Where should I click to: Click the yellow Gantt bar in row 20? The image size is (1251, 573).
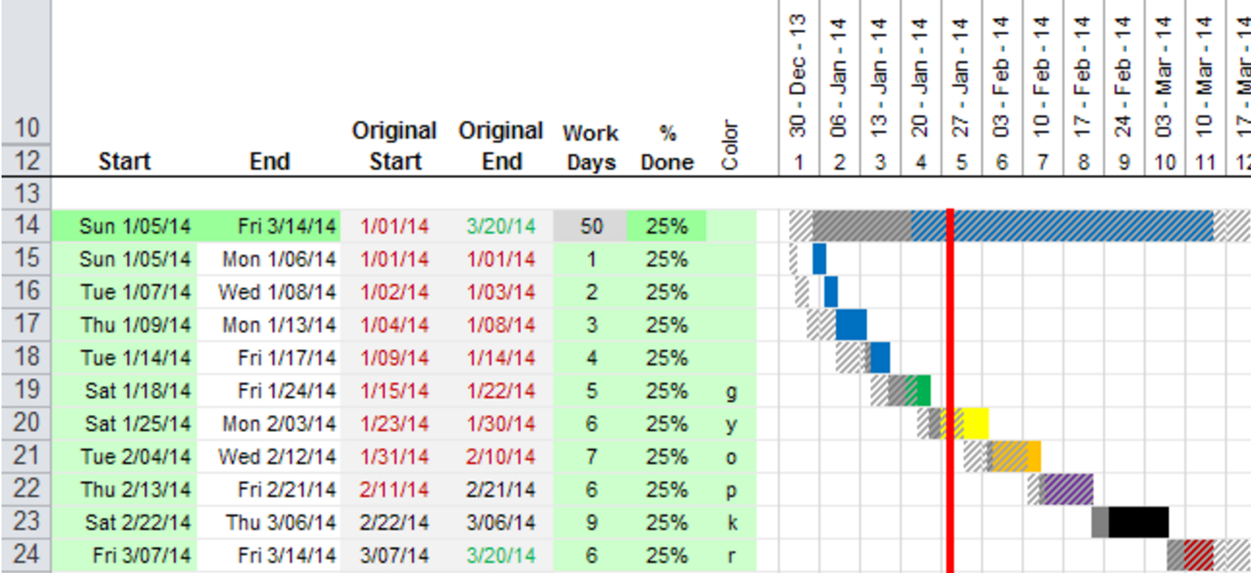[965, 424]
